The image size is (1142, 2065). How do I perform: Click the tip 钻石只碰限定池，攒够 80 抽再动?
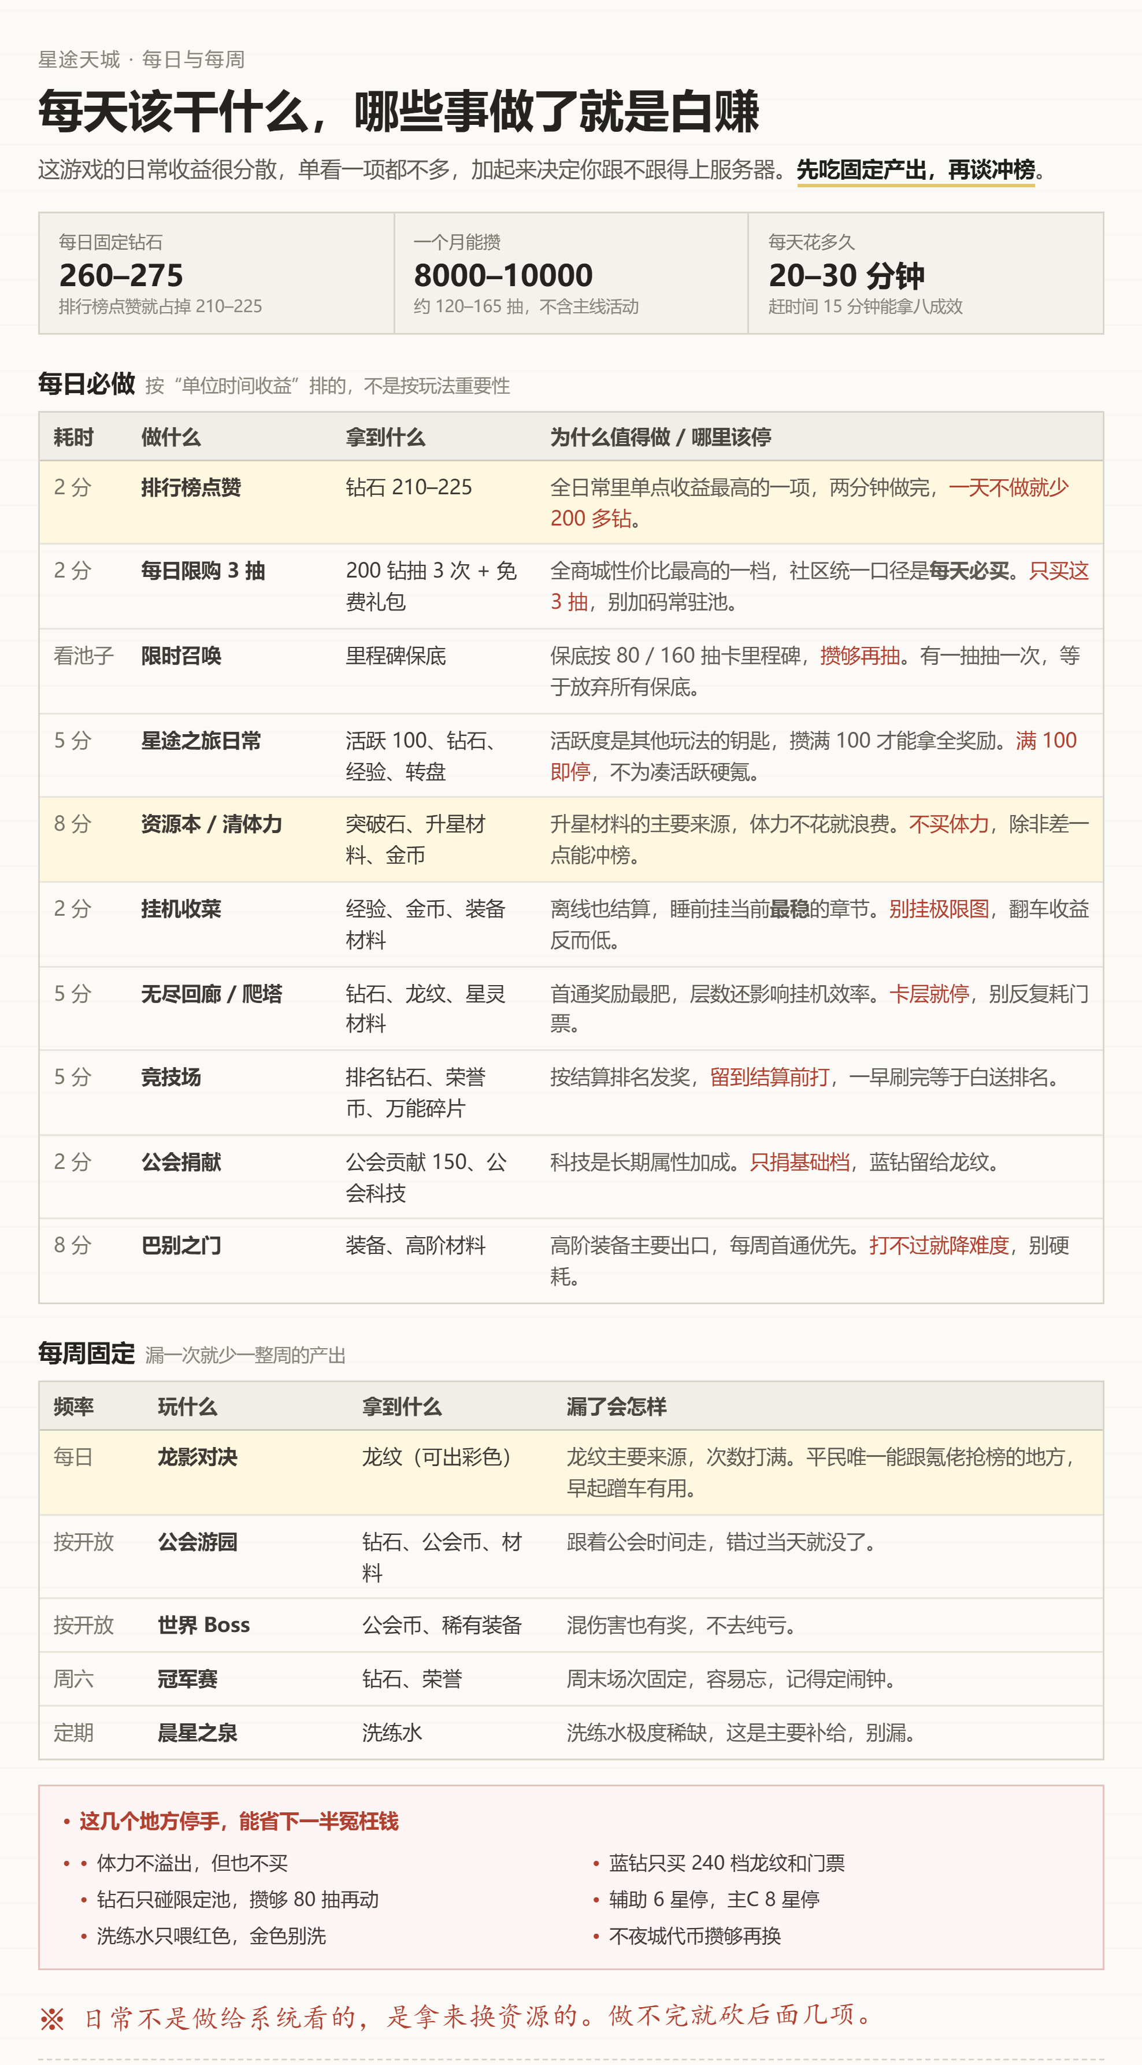tap(238, 1900)
